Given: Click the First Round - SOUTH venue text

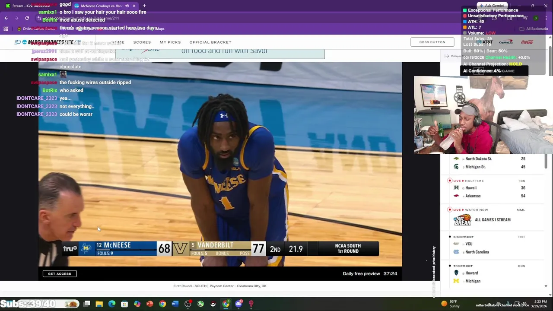Looking at the screenshot, I should point(220,286).
